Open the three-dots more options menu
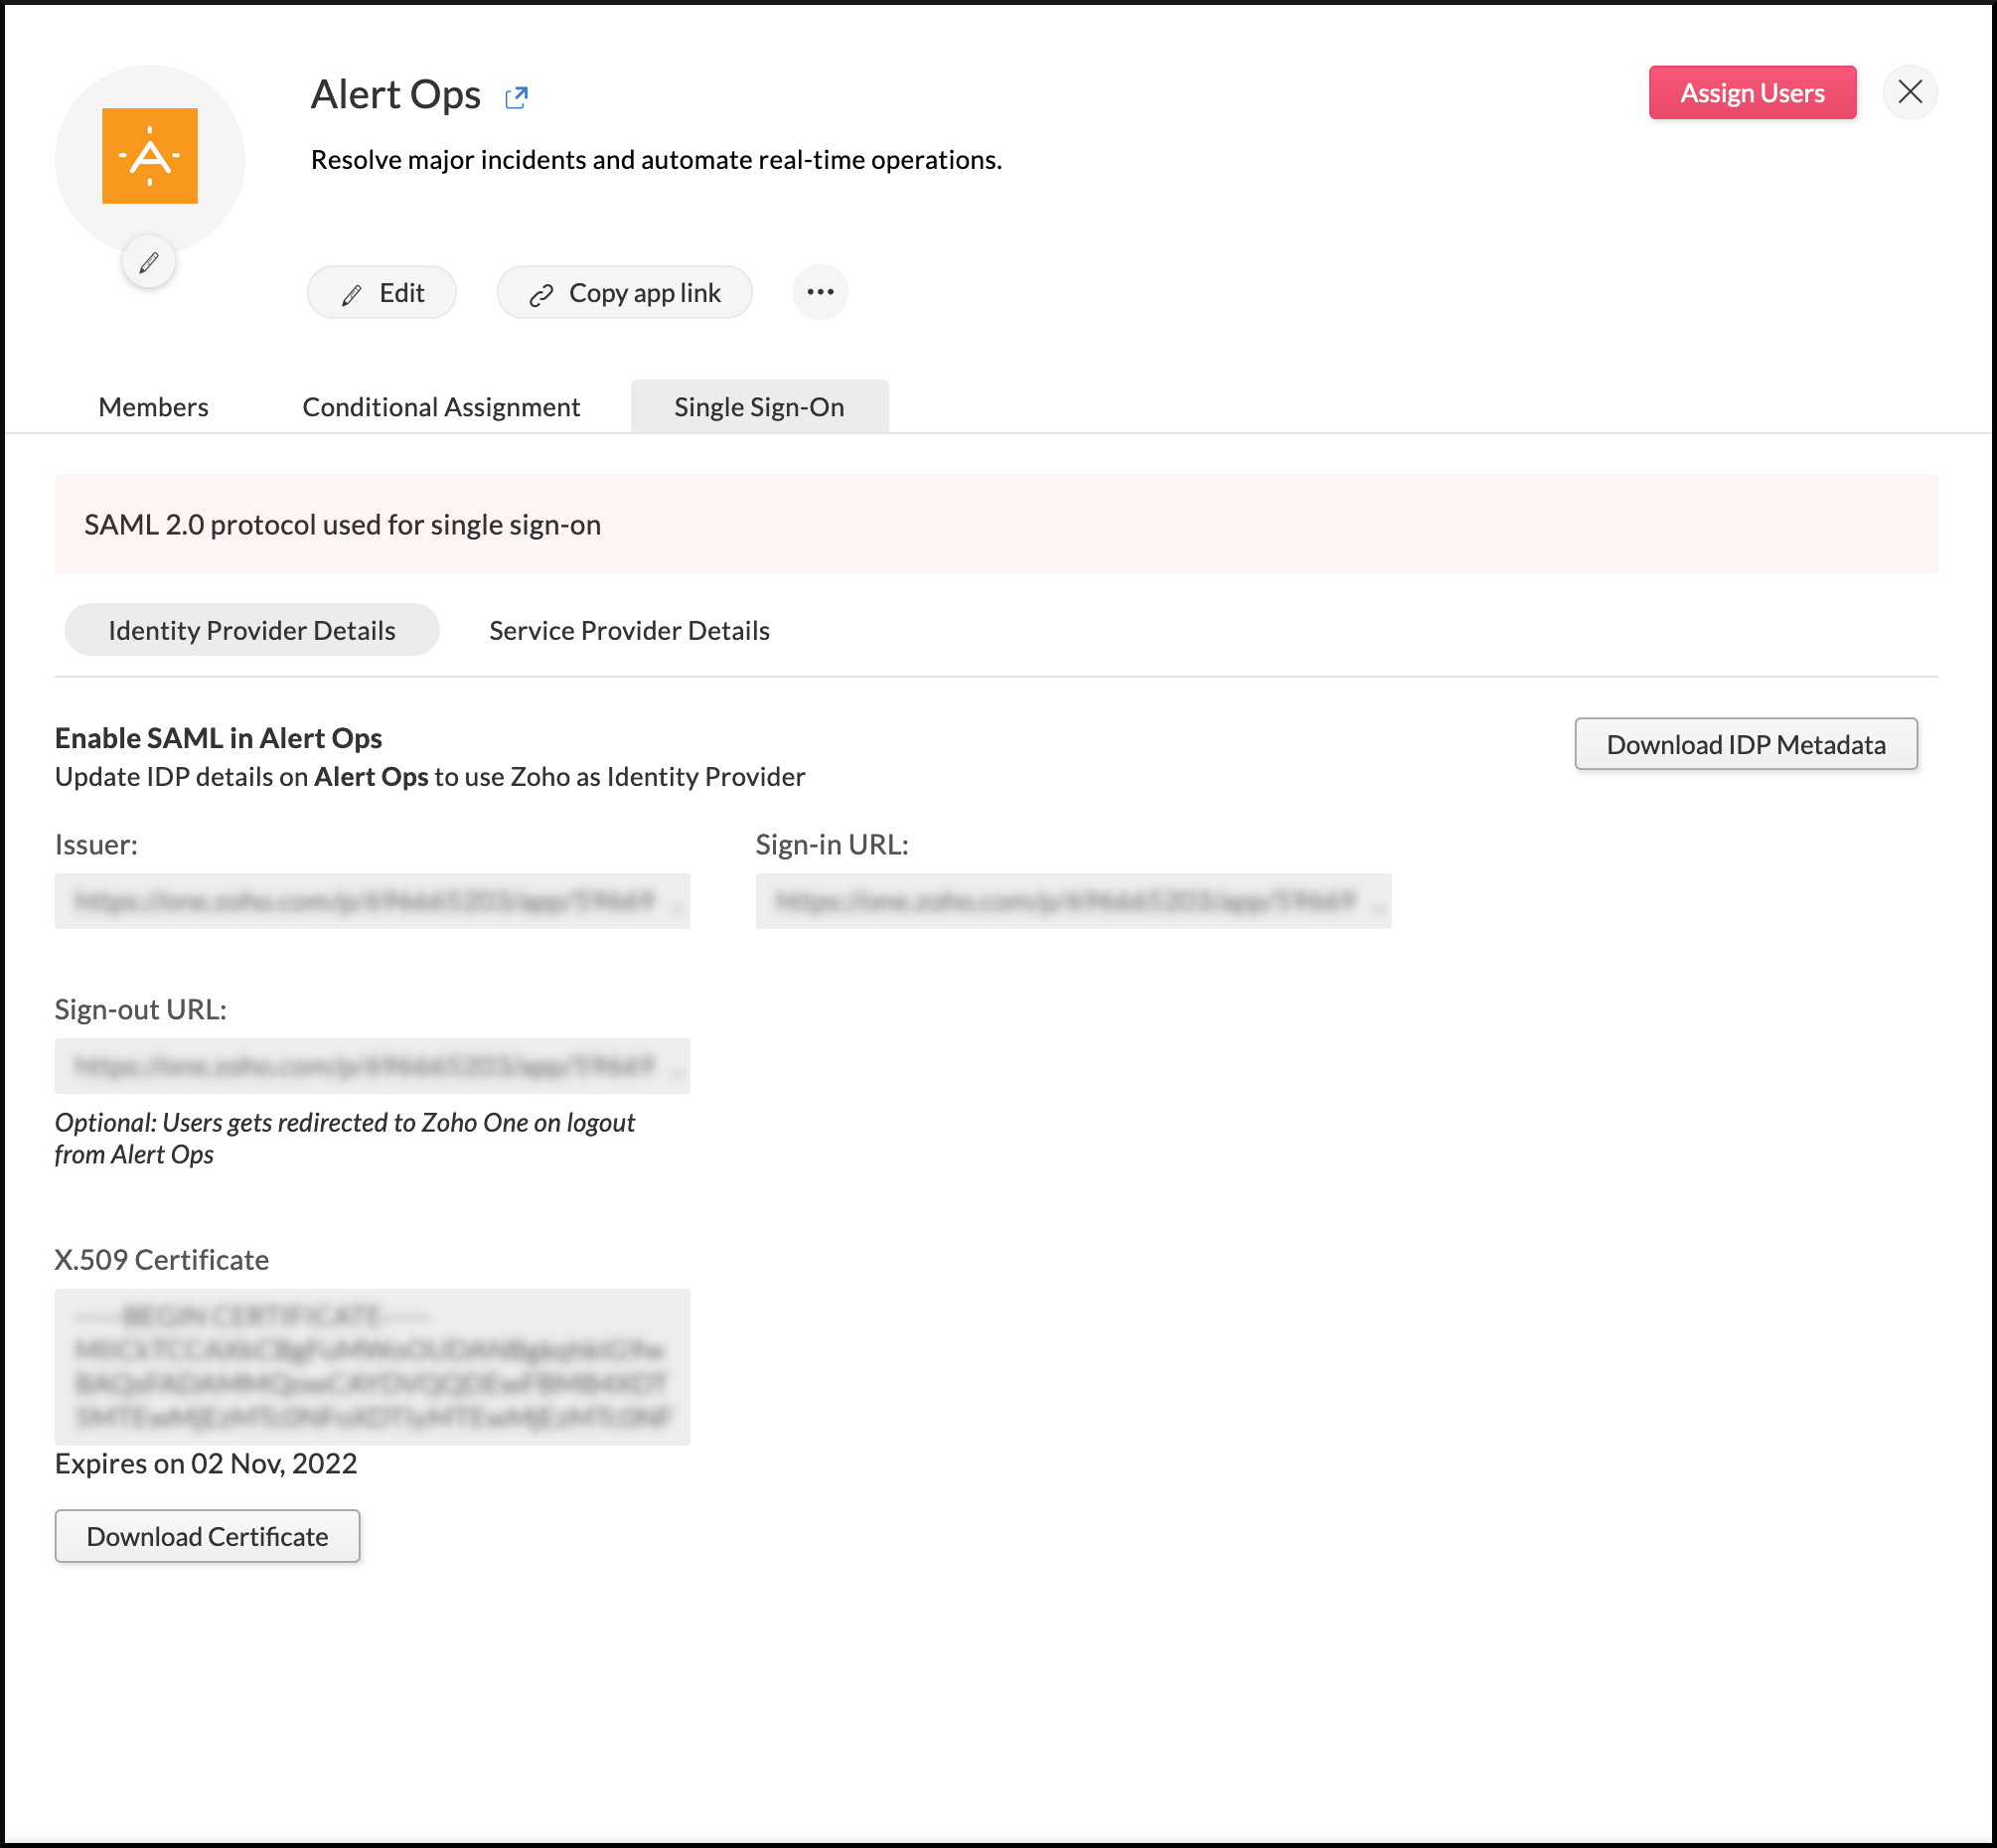The image size is (1997, 1848). click(x=820, y=292)
